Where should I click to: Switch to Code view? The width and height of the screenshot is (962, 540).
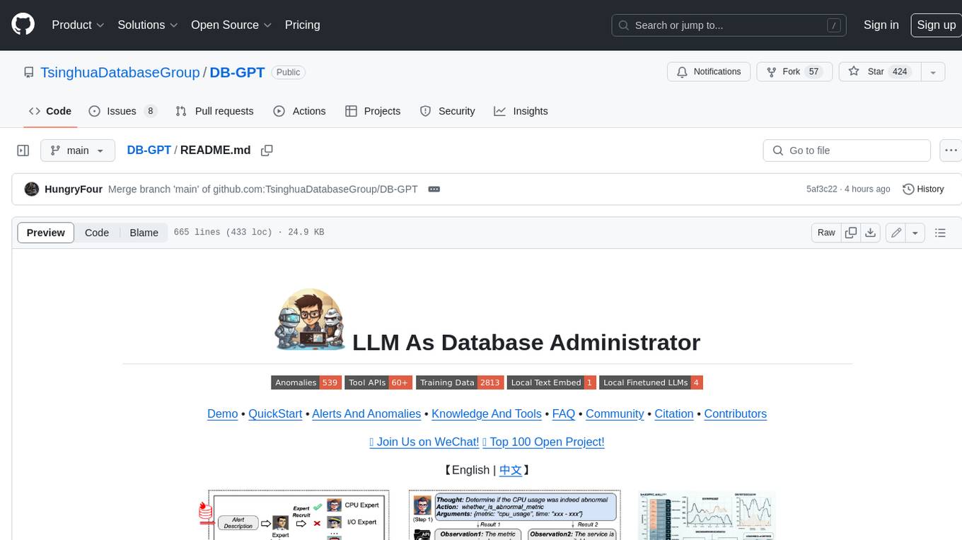point(97,233)
